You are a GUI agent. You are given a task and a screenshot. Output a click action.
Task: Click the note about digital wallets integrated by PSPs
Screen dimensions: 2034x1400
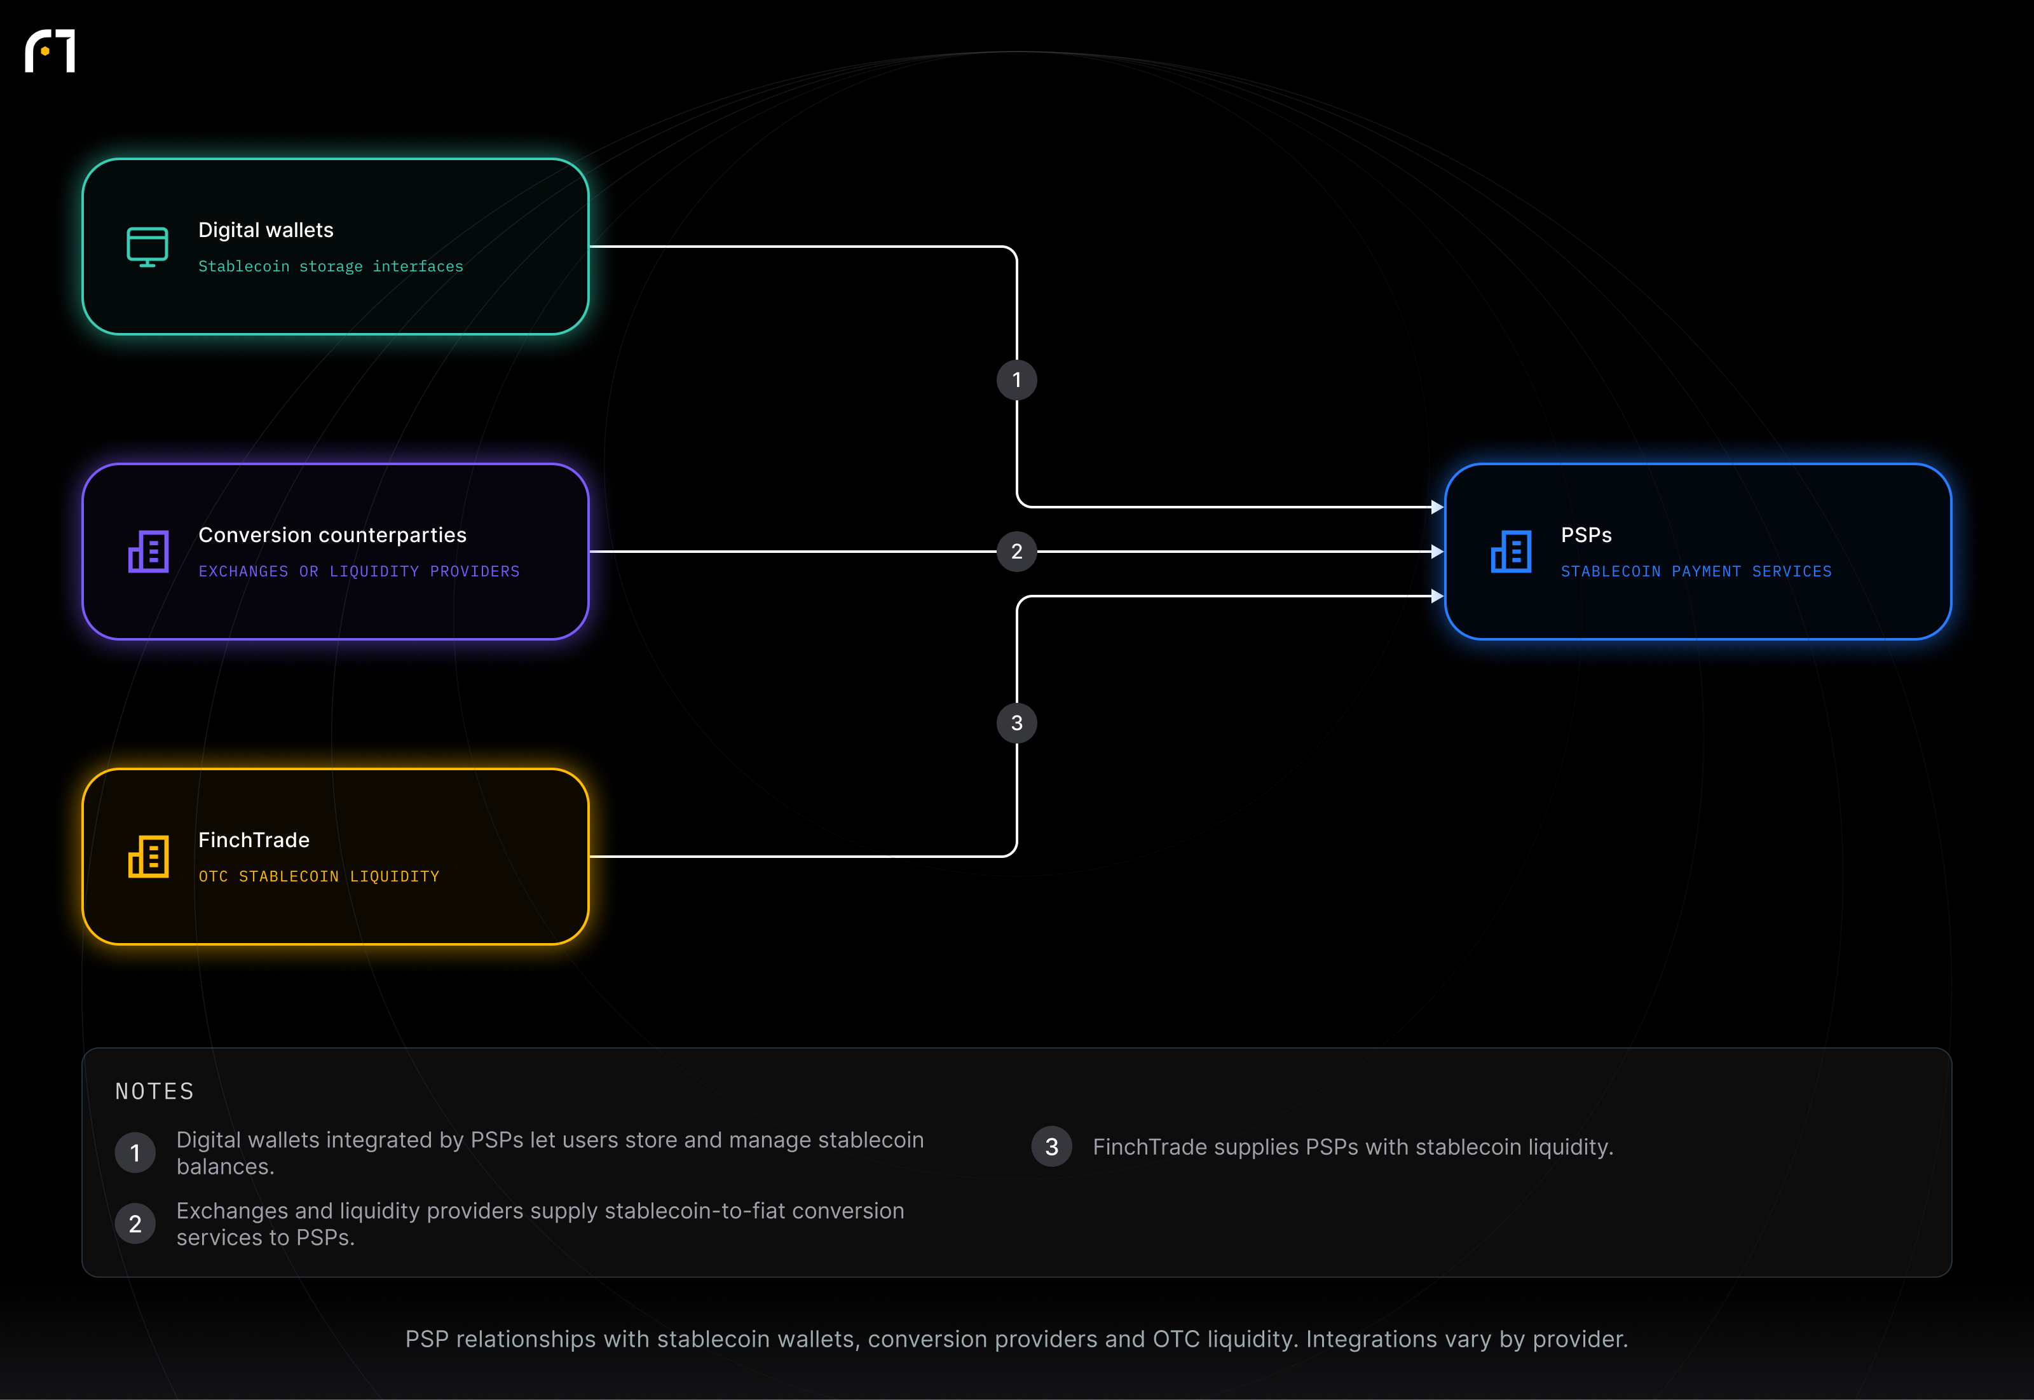(550, 1153)
